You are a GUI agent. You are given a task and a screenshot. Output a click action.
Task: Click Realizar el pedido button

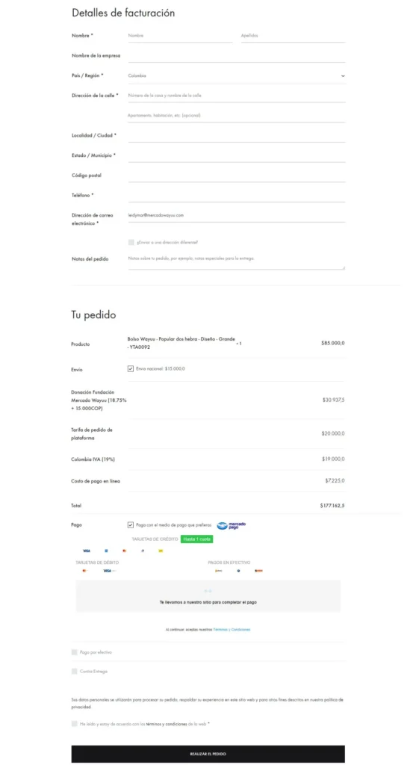(208, 754)
